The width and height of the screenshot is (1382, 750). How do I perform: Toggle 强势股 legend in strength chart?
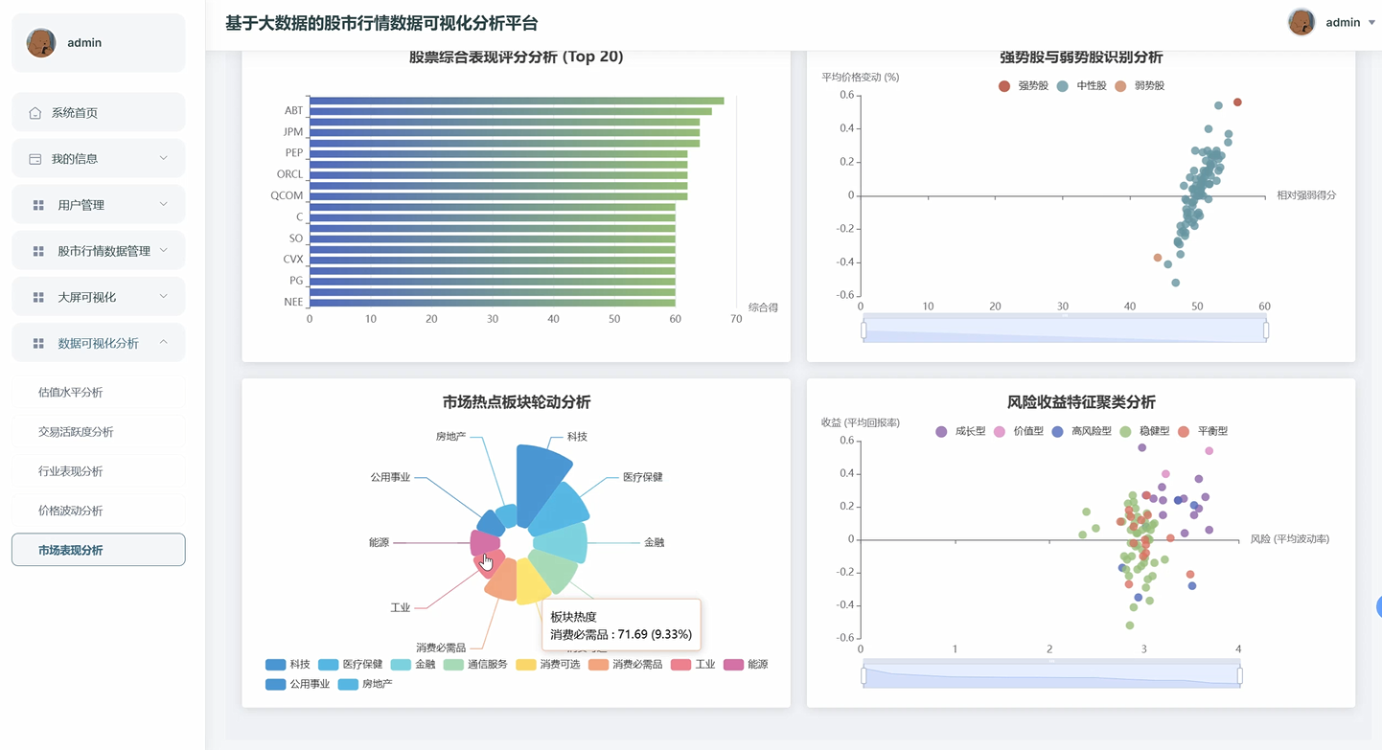pos(1023,86)
